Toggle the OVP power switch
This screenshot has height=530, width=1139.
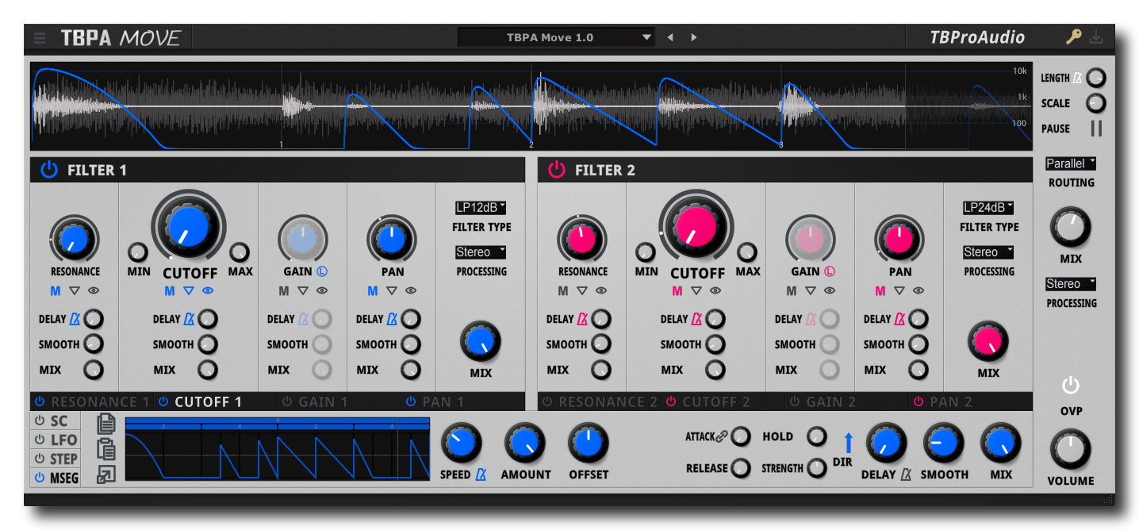[x=1071, y=386]
